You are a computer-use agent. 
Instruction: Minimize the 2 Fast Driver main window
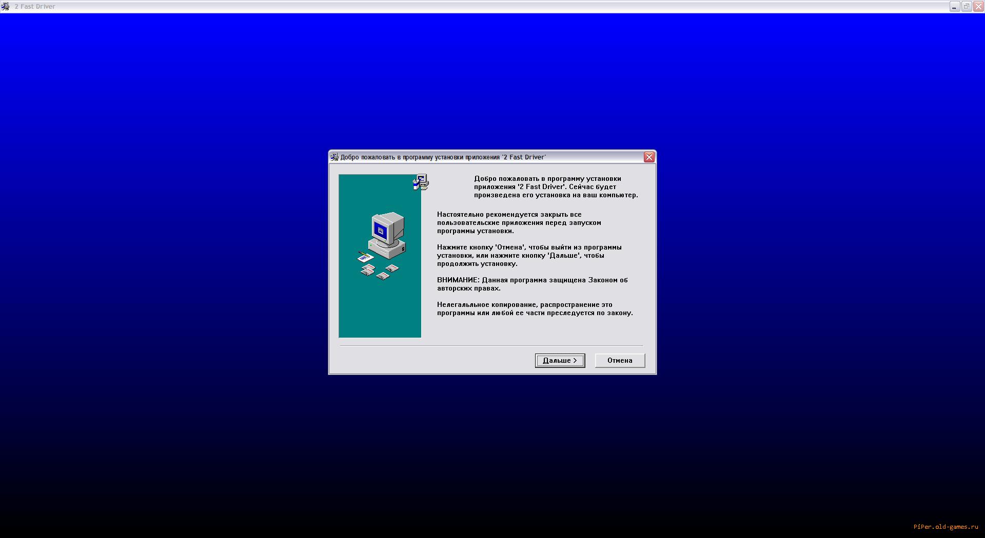(954, 6)
